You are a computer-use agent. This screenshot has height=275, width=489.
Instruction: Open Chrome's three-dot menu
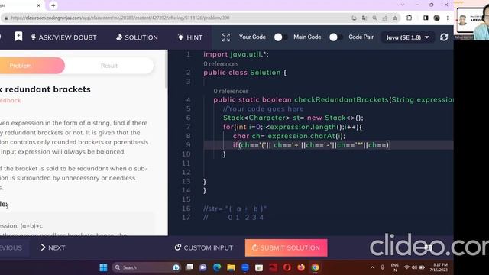pyautogui.click(x=448, y=18)
